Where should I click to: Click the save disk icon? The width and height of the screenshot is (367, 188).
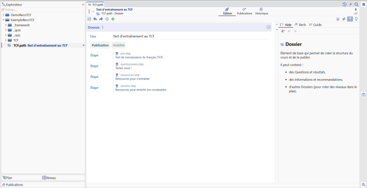click(x=89, y=19)
